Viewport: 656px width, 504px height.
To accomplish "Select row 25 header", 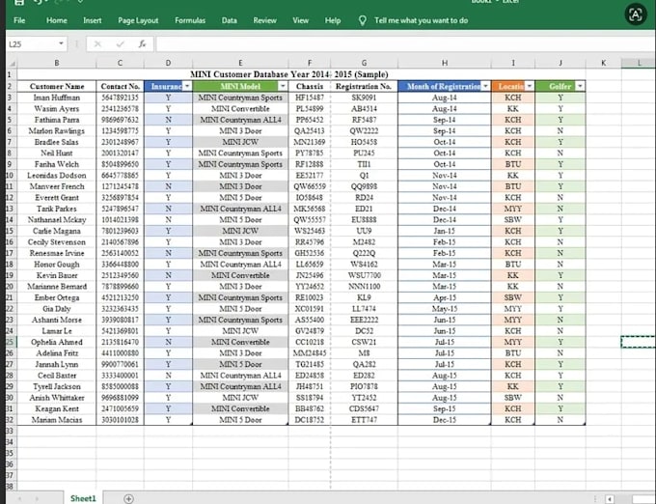I will click(x=11, y=342).
